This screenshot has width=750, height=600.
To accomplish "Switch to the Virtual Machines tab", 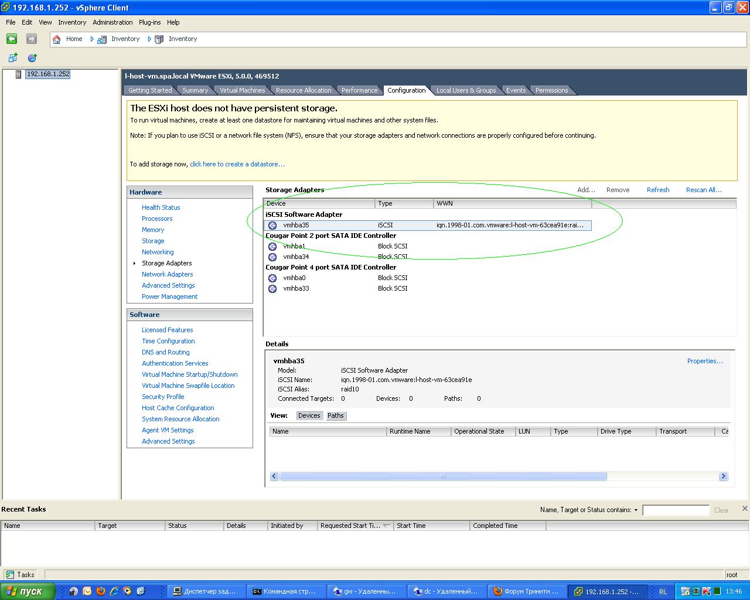I will pos(242,90).
